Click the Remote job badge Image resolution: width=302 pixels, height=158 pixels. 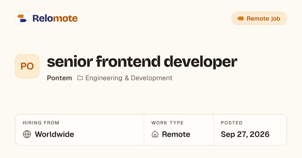(259, 18)
